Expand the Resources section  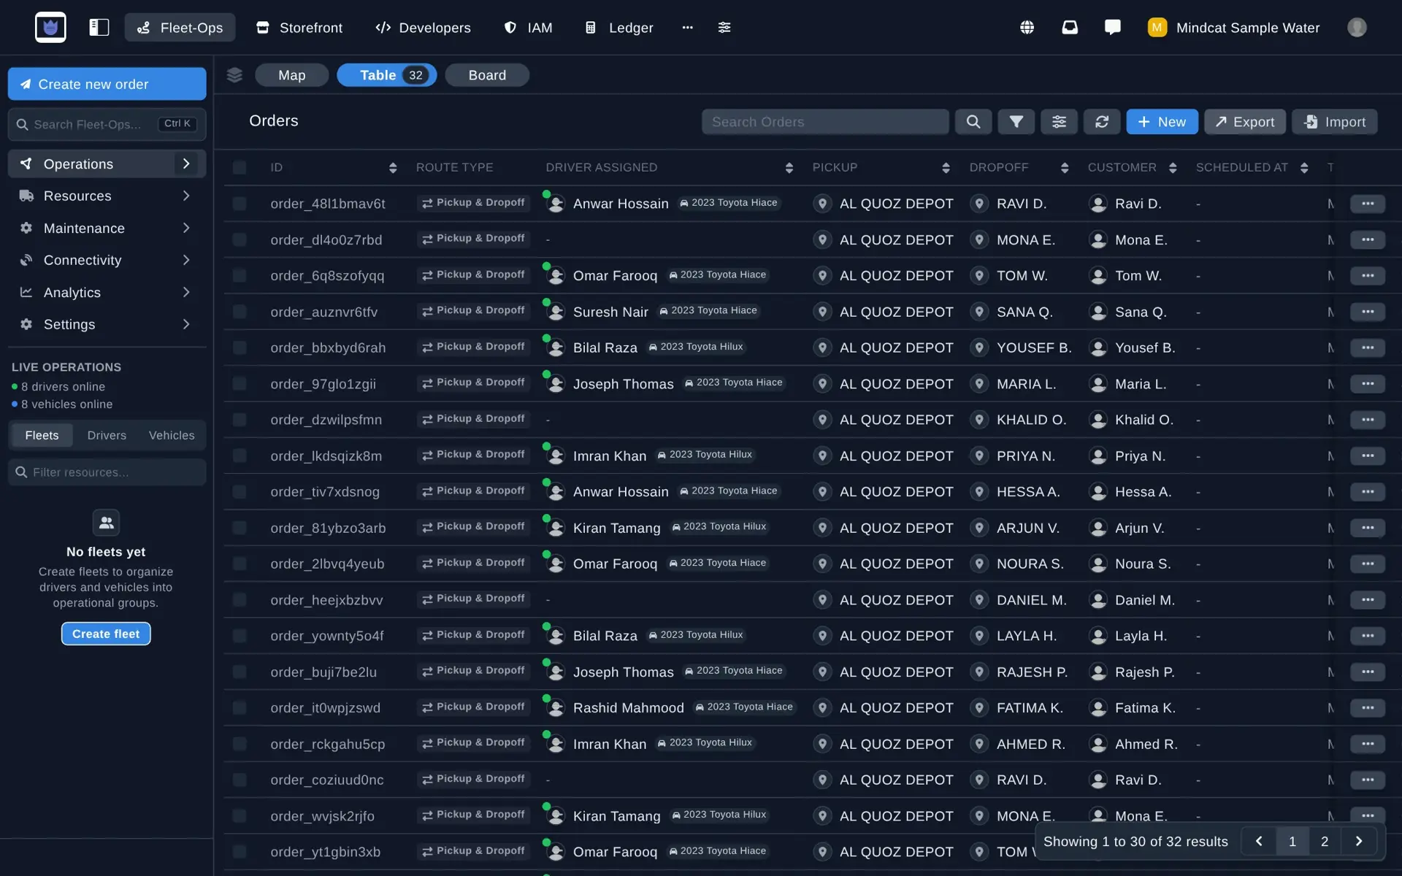[x=107, y=196]
